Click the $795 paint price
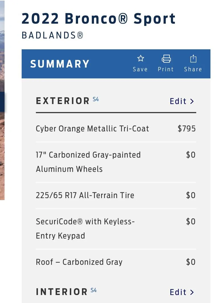This screenshot has width=219, height=303. tap(187, 129)
